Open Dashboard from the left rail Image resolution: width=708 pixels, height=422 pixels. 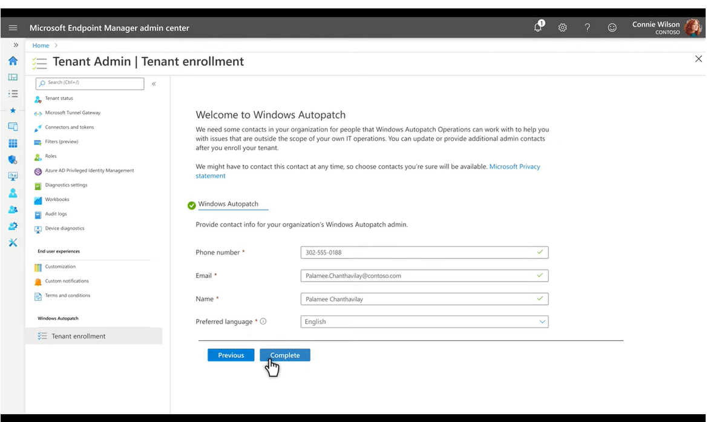coord(13,77)
